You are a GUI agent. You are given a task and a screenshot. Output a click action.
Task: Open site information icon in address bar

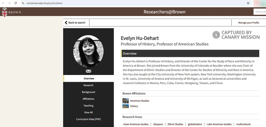click(x=23, y=3)
